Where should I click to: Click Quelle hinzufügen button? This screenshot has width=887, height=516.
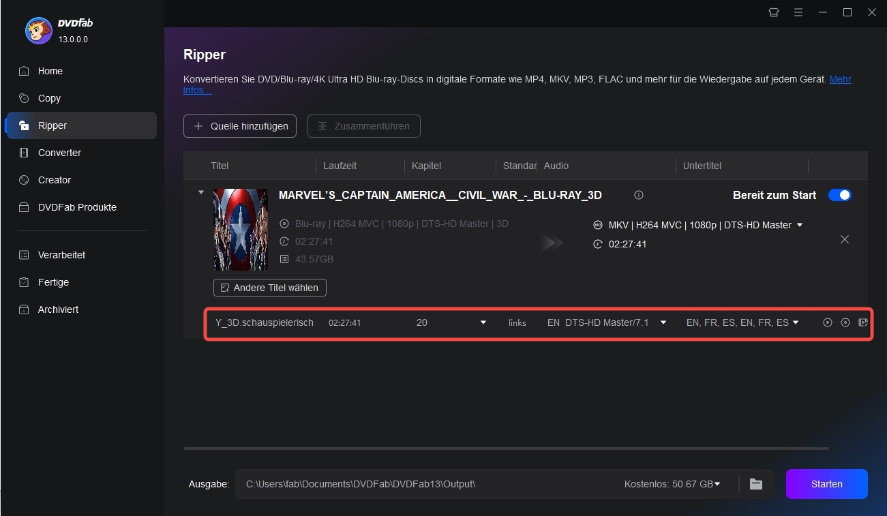(x=240, y=126)
